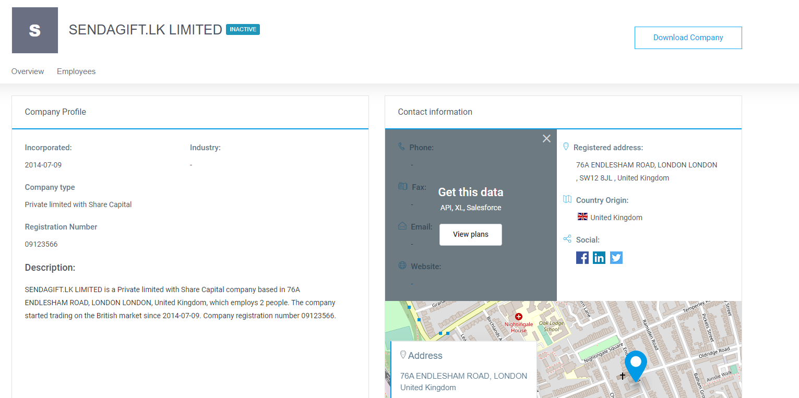This screenshot has width=799, height=398.
Task: Click the website globe icon
Action: 402,265
